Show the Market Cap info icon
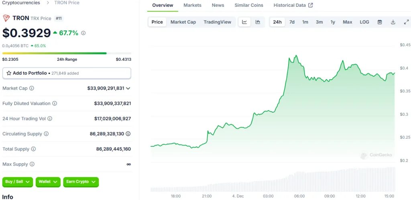Screen dimensions: 411x200 pos(31,88)
